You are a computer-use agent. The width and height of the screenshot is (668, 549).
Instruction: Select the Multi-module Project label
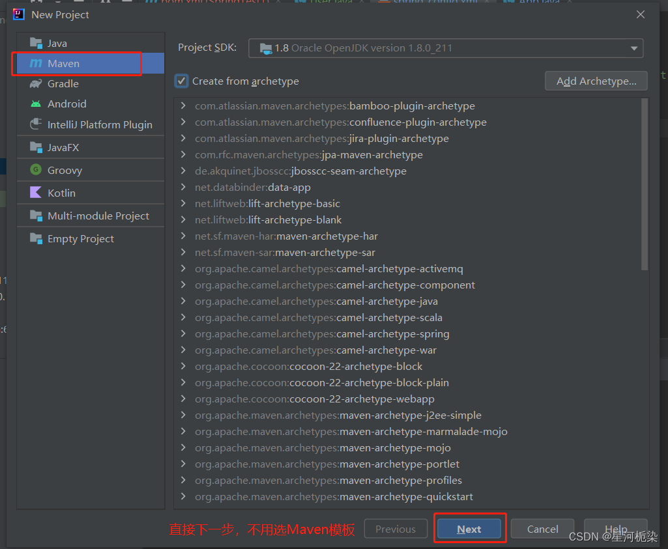point(98,216)
